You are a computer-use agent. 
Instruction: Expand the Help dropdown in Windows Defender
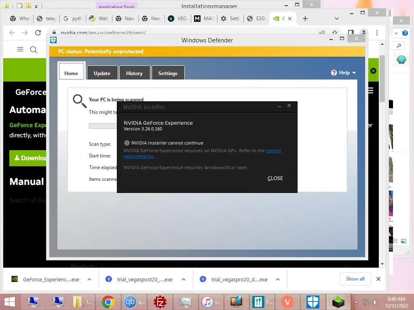coord(344,73)
